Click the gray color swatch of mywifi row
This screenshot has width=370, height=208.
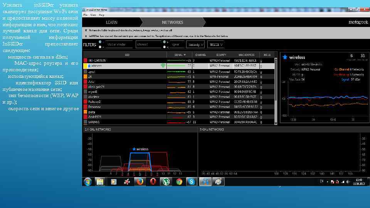coord(86,92)
